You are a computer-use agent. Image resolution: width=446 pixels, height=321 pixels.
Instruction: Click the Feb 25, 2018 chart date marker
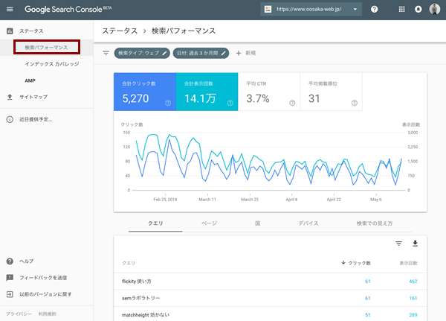[165, 200]
